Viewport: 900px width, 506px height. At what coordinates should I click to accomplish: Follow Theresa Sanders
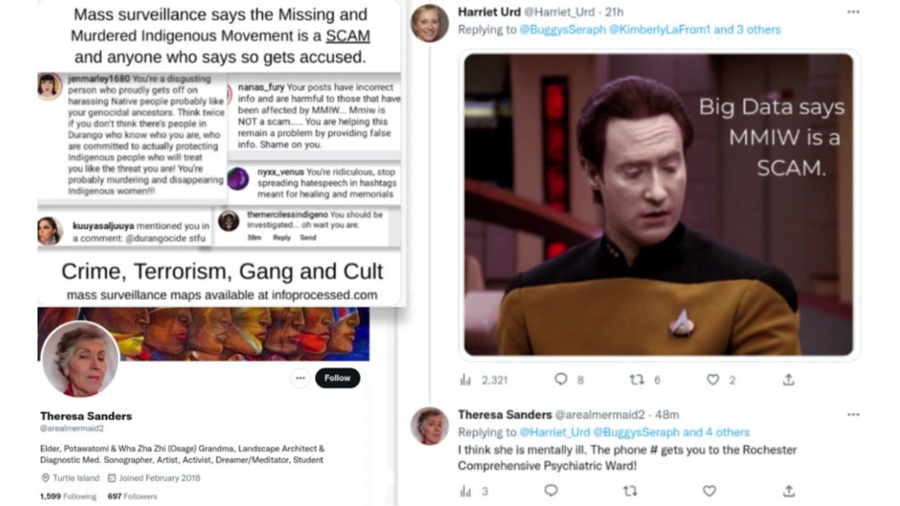pyautogui.click(x=337, y=378)
